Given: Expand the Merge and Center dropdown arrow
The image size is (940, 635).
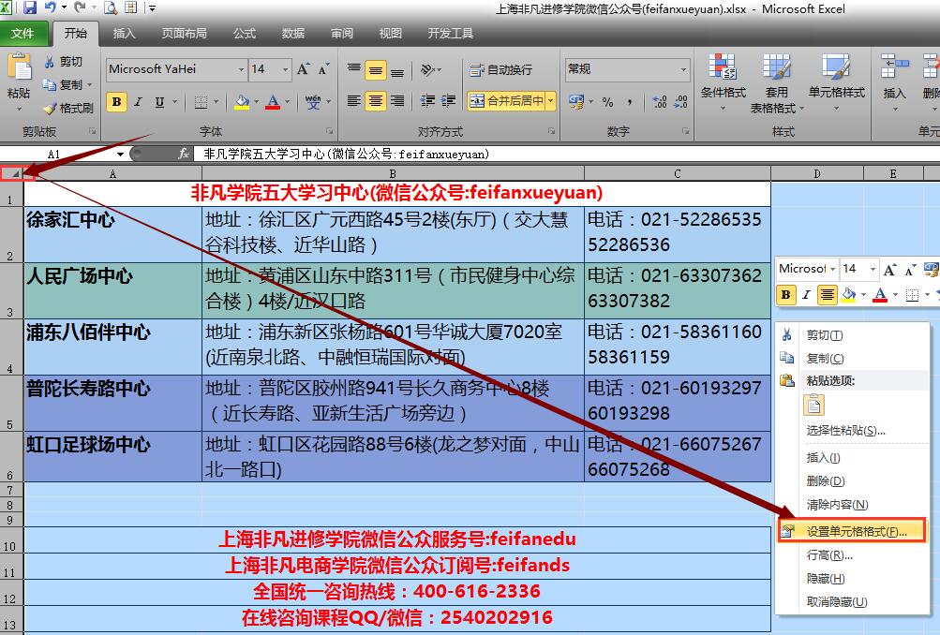Looking at the screenshot, I should coord(551,100).
